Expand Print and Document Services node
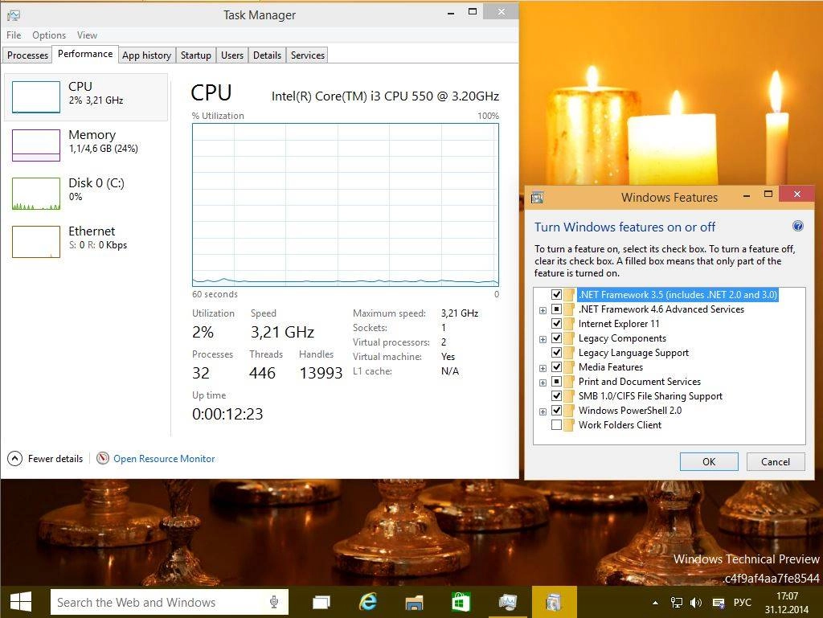 click(543, 383)
